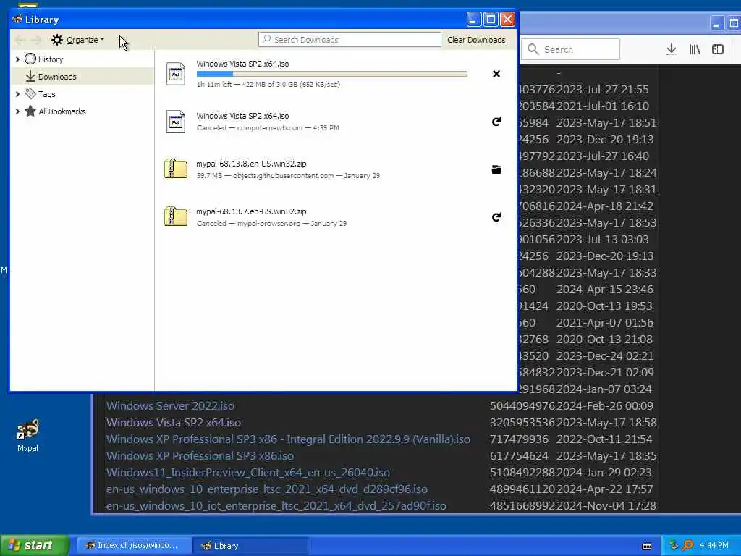This screenshot has height=556, width=741.
Task: Click the on-screen keyboard tray icon
Action: coord(647,546)
